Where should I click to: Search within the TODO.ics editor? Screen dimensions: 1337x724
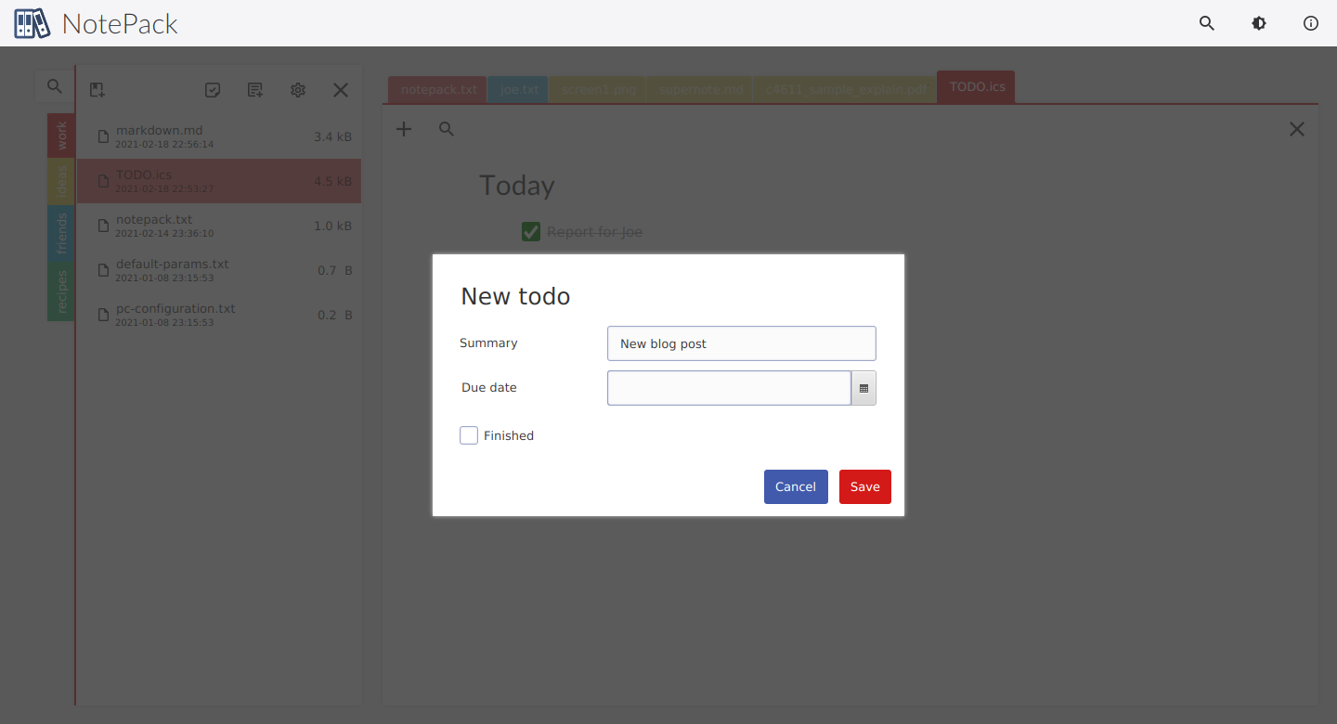(x=447, y=129)
